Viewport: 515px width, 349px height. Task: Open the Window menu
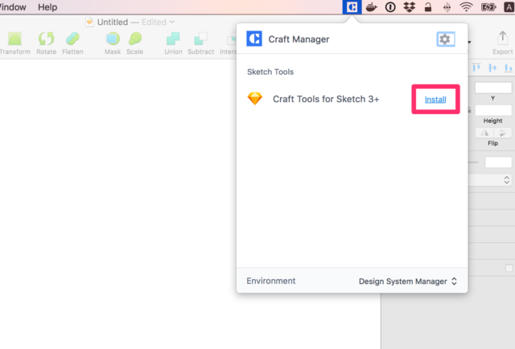pos(13,7)
